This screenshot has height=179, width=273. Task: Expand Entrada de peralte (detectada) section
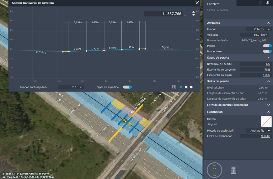(x=238, y=105)
